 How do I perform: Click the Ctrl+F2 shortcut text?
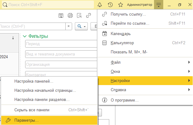tap(179, 43)
